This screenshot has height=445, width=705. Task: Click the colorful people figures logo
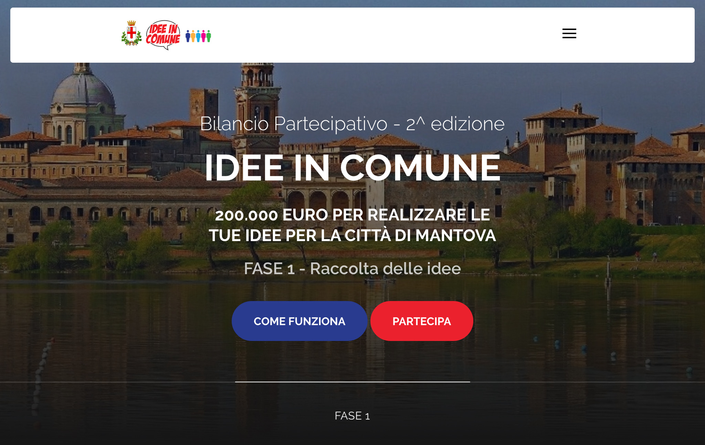(198, 36)
